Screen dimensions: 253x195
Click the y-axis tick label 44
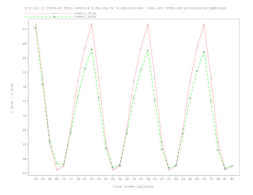[25, 101]
